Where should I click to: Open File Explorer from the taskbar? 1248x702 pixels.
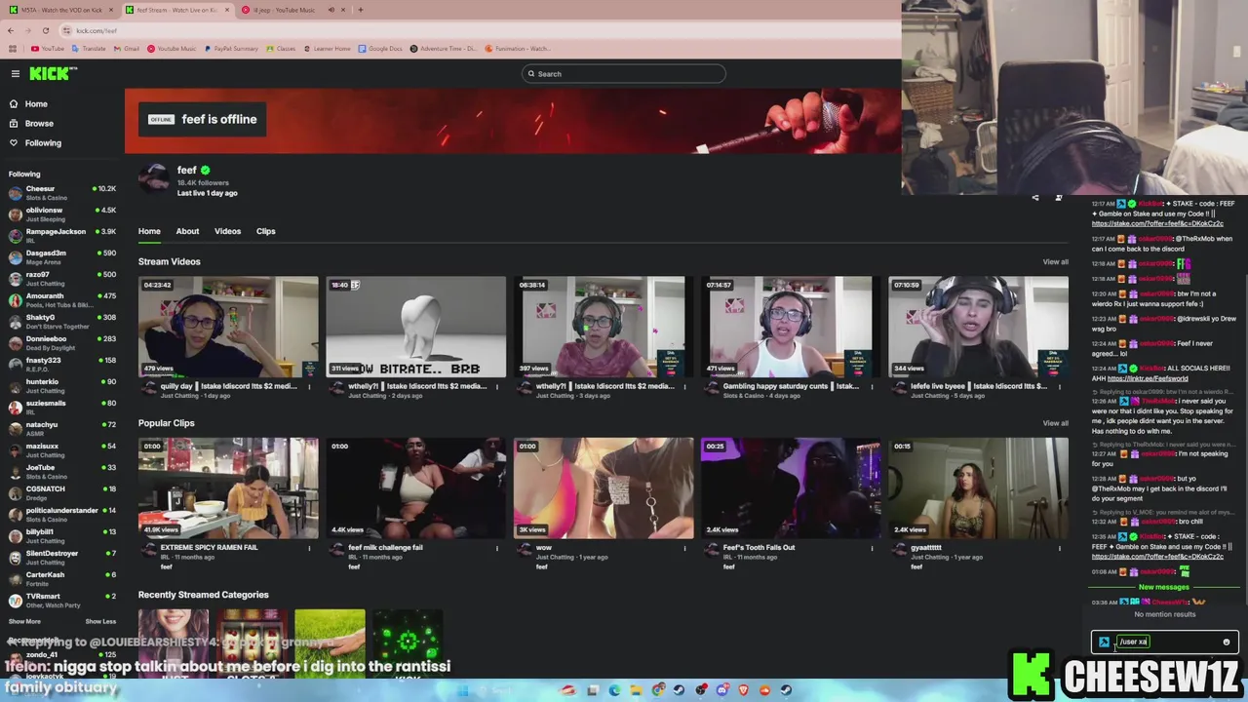click(636, 690)
